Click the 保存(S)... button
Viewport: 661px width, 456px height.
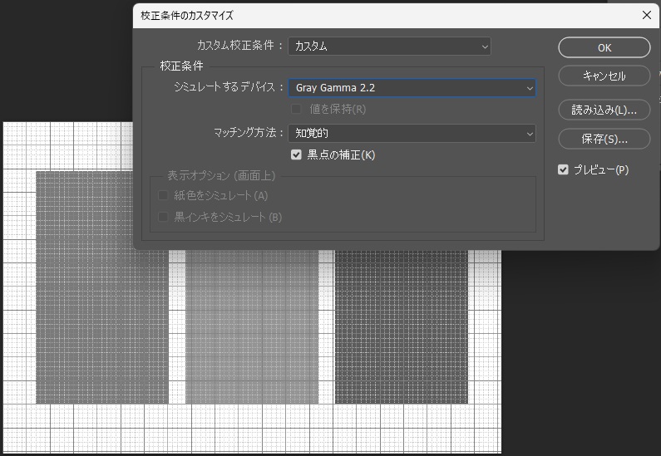pos(604,139)
